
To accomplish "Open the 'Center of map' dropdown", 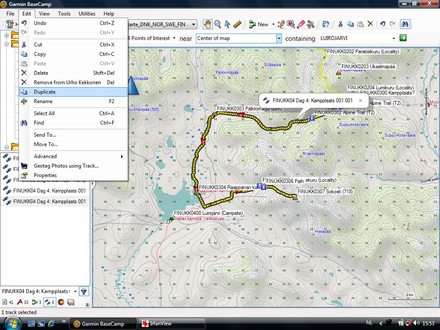I will (279, 38).
